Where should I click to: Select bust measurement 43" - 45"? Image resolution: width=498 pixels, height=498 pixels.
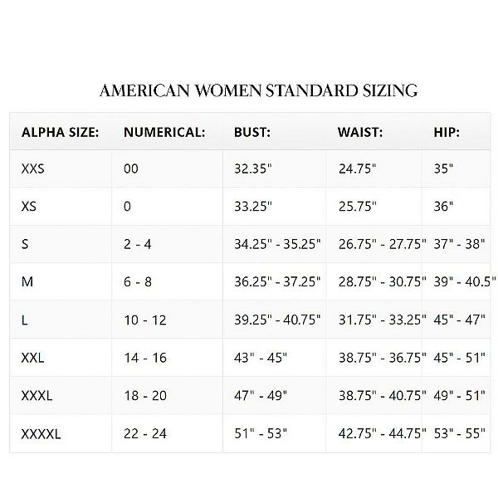pyautogui.click(x=259, y=359)
